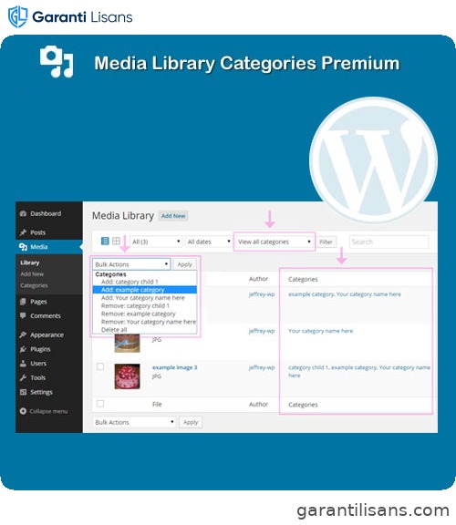Click the top Apply button
The height and width of the screenshot is (525, 456).
tap(184, 264)
